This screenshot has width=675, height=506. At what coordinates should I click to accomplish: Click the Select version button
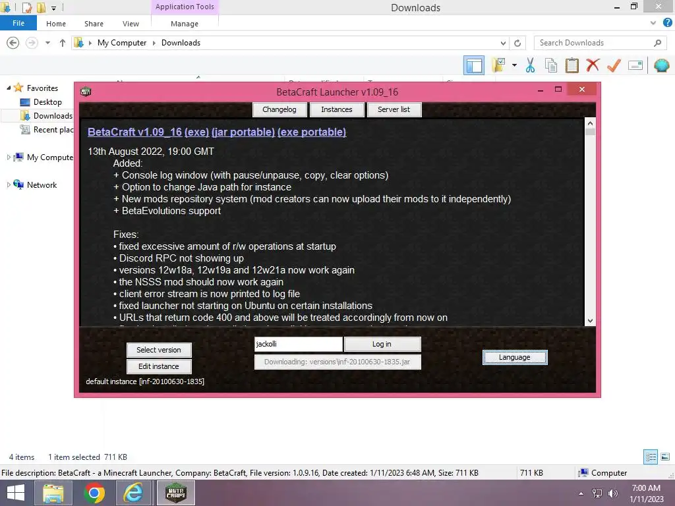[159, 350]
